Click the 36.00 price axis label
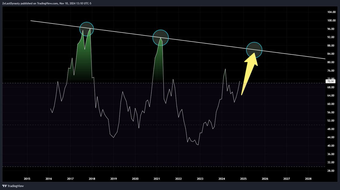Viewport: 340px width, 190px height. [331, 154]
